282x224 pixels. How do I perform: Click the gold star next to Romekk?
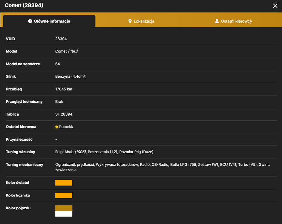[x=57, y=127]
